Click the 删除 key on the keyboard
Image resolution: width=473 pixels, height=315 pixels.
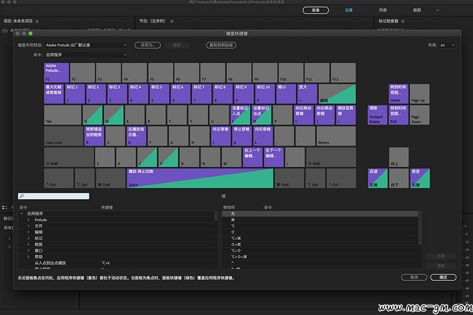coord(337,94)
